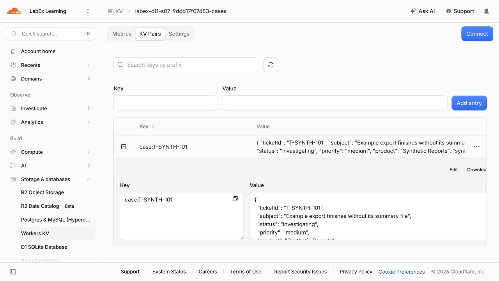This screenshot has height=281, width=499.
Task: Open the KV breadcrumb link
Action: click(x=119, y=11)
